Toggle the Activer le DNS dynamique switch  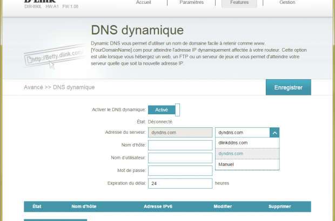click(164, 110)
